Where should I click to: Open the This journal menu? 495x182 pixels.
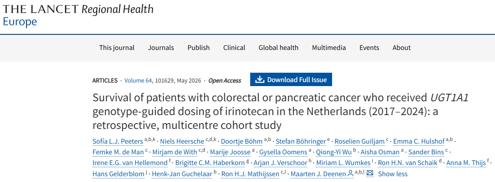click(x=117, y=48)
